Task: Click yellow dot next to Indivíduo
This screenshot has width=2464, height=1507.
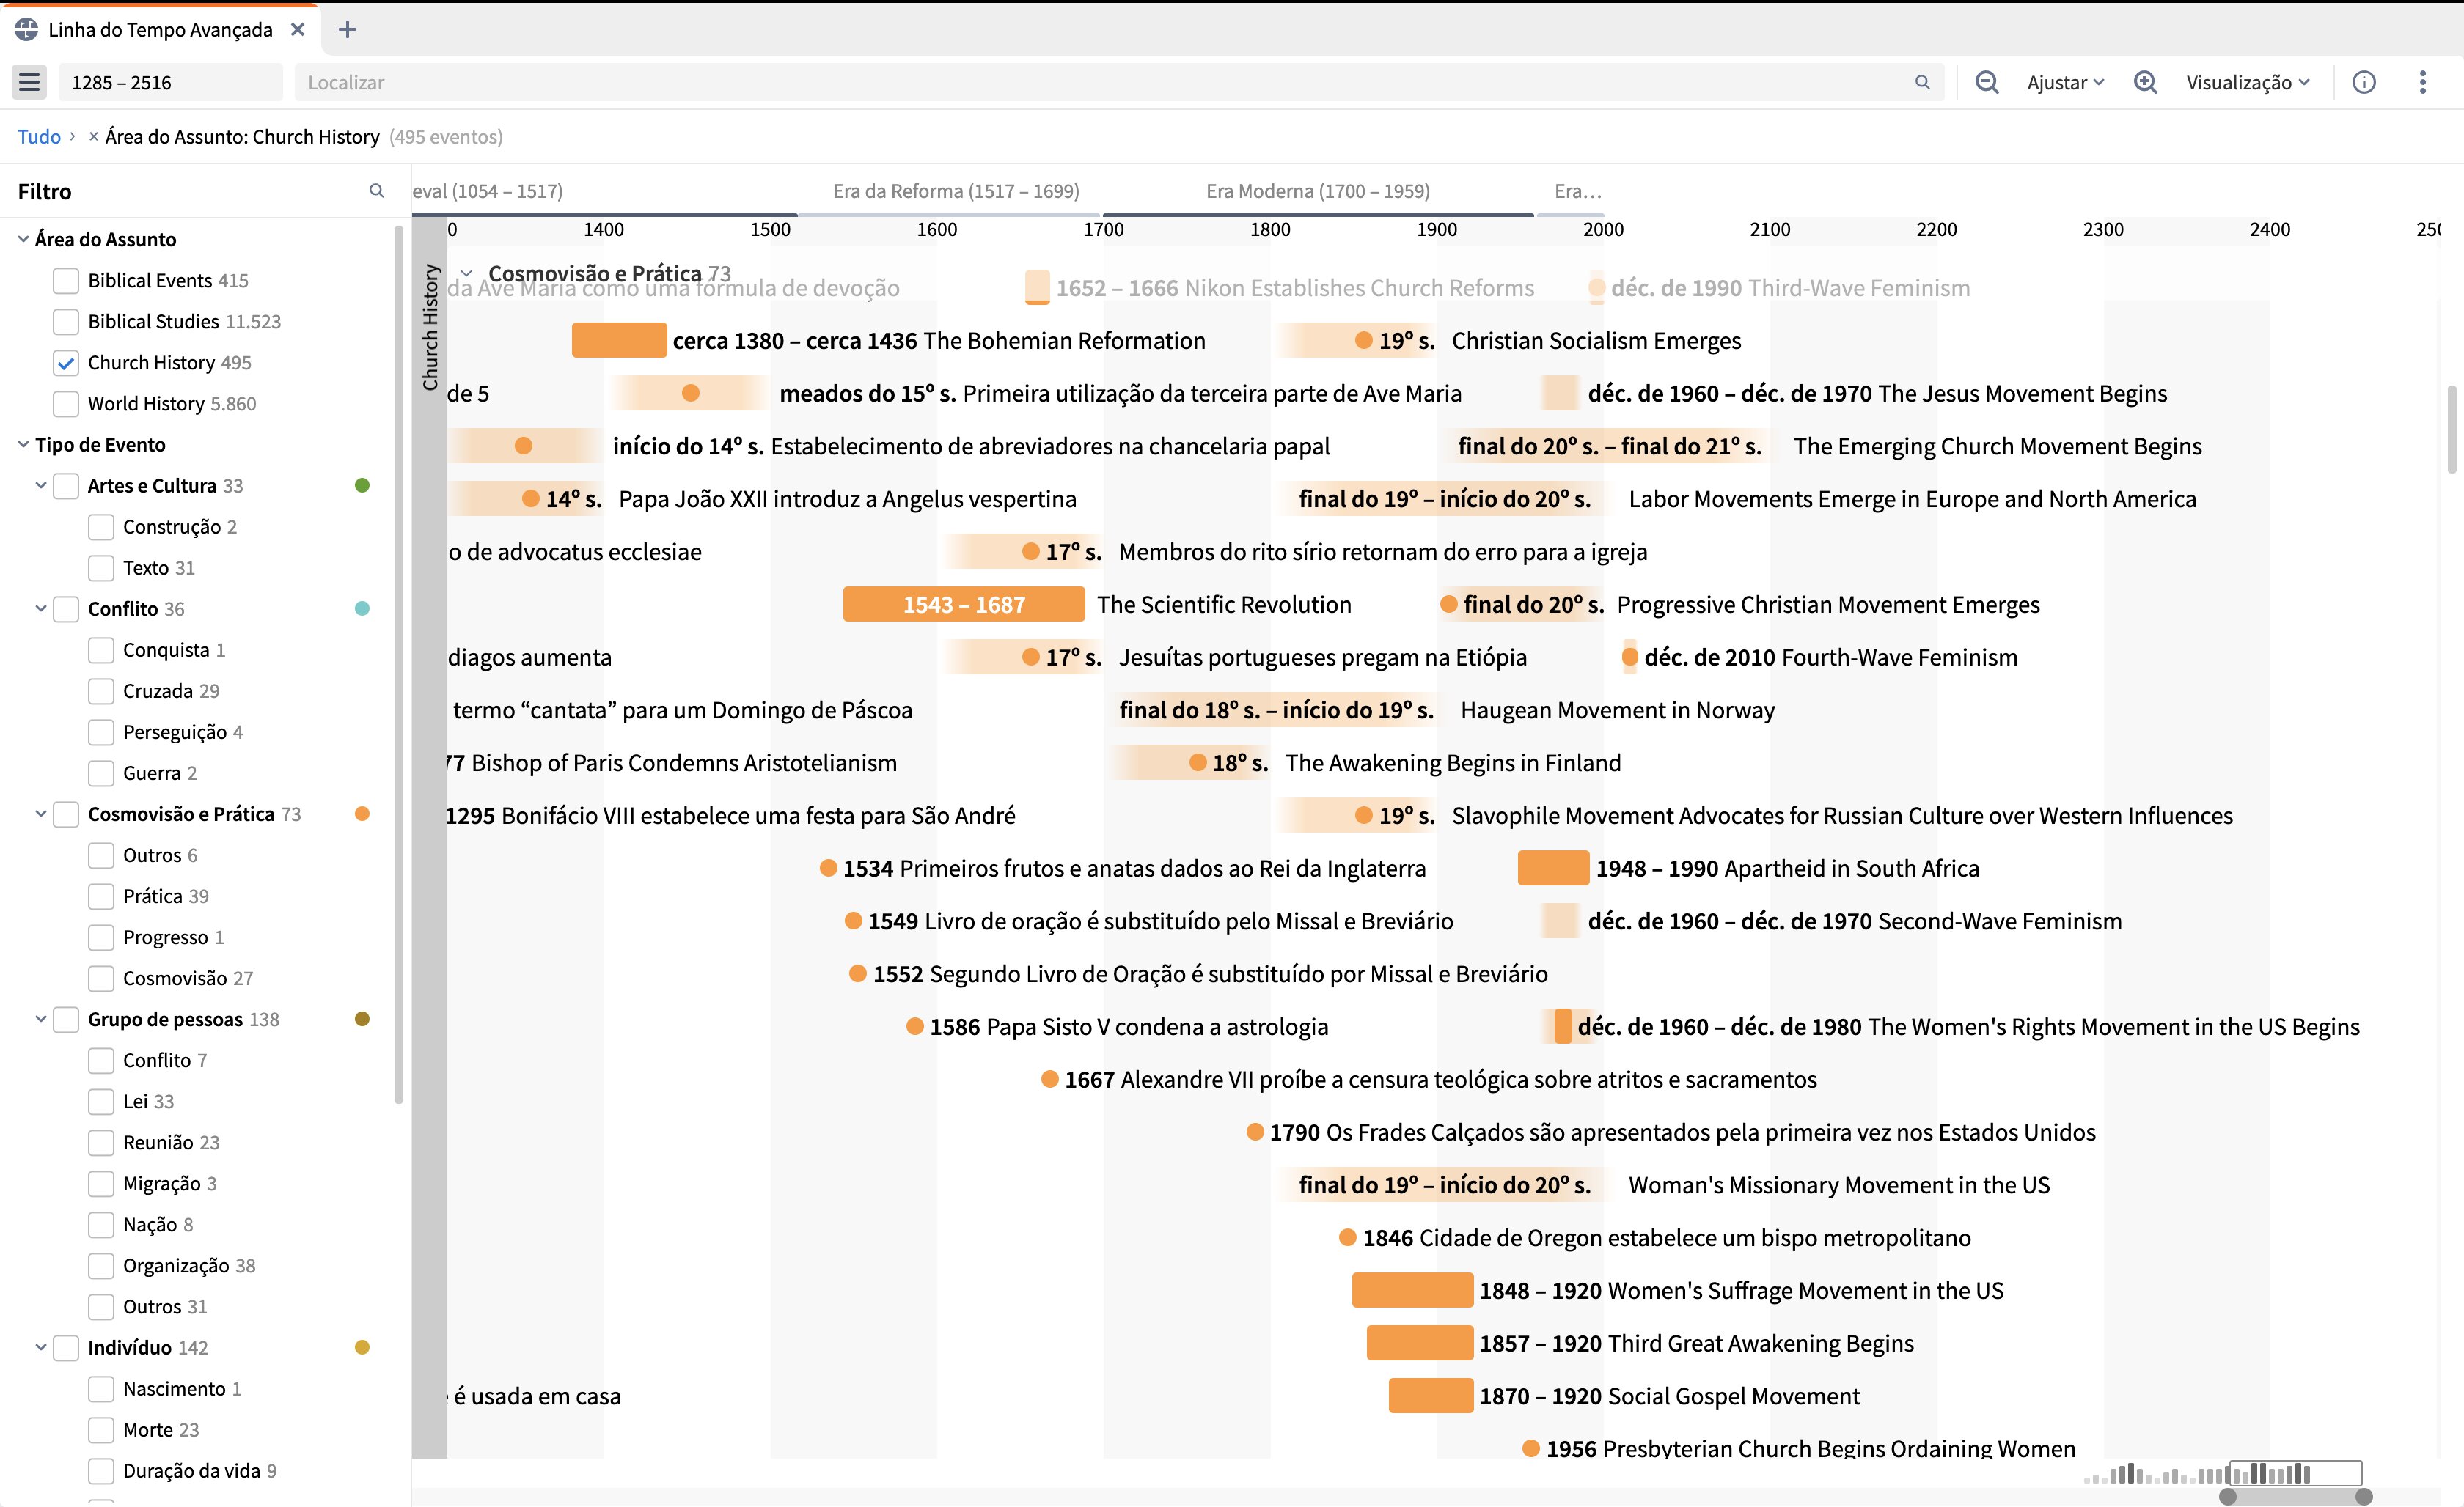Action: (x=362, y=1347)
